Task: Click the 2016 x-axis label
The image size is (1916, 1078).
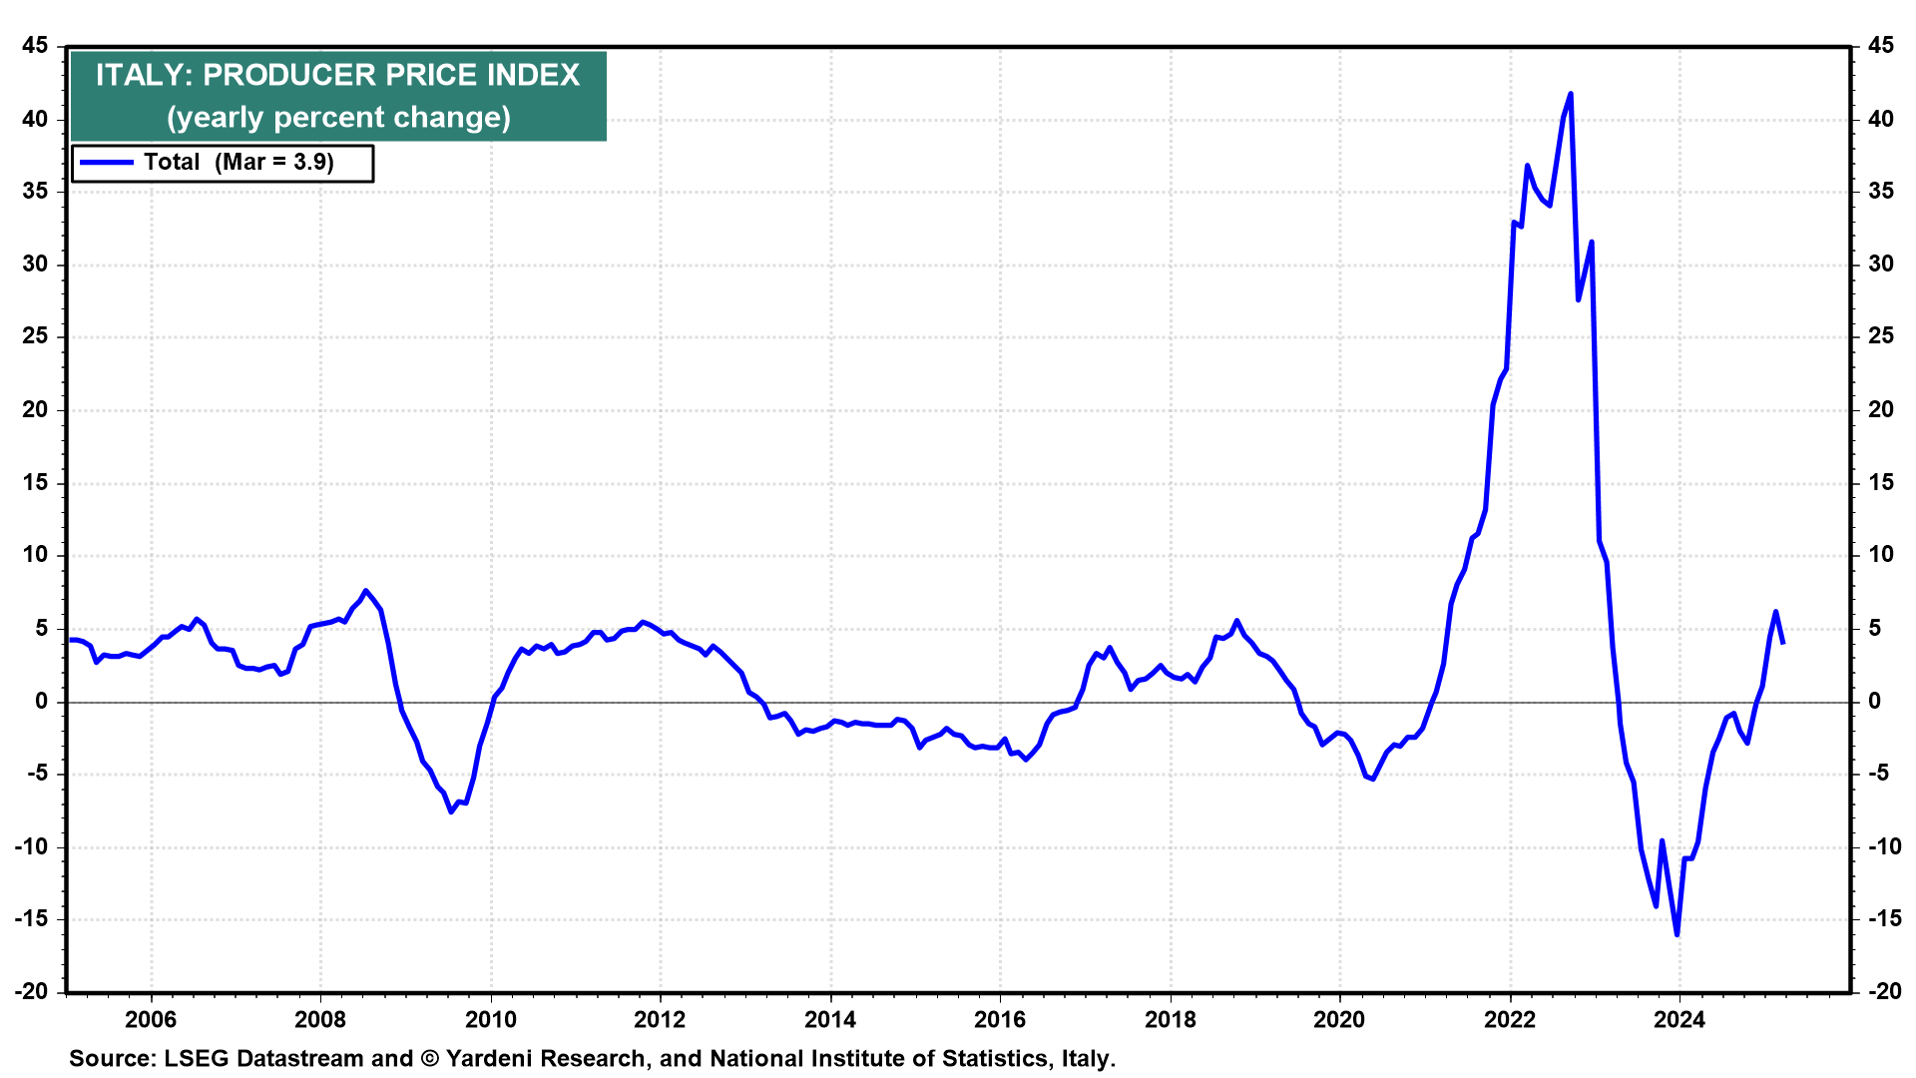Action: 1000,1019
